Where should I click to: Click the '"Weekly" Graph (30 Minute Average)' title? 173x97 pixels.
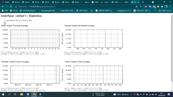pos(79,26)
